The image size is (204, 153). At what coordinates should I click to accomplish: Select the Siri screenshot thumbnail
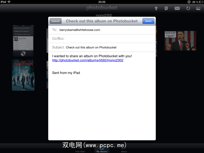click(x=23, y=41)
